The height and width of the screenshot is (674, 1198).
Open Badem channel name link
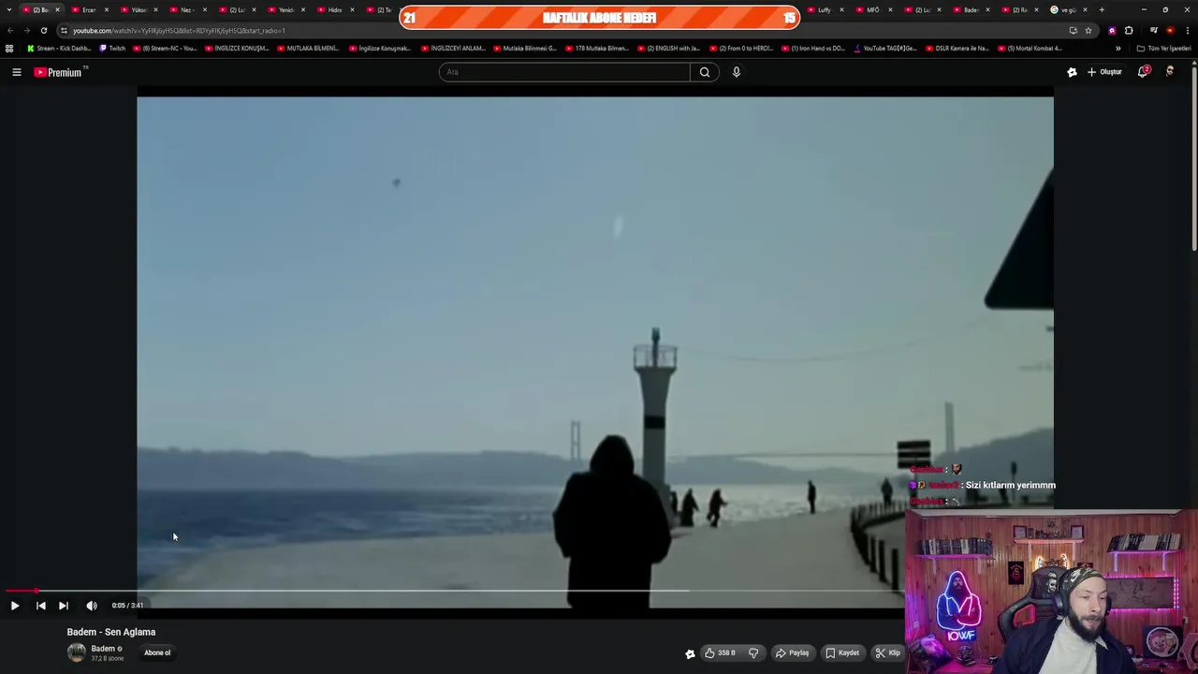(x=103, y=649)
